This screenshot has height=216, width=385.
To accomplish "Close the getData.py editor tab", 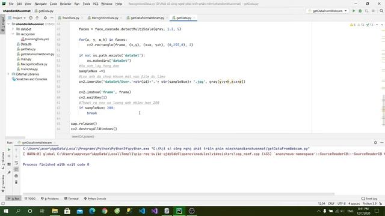I will point(194,18).
